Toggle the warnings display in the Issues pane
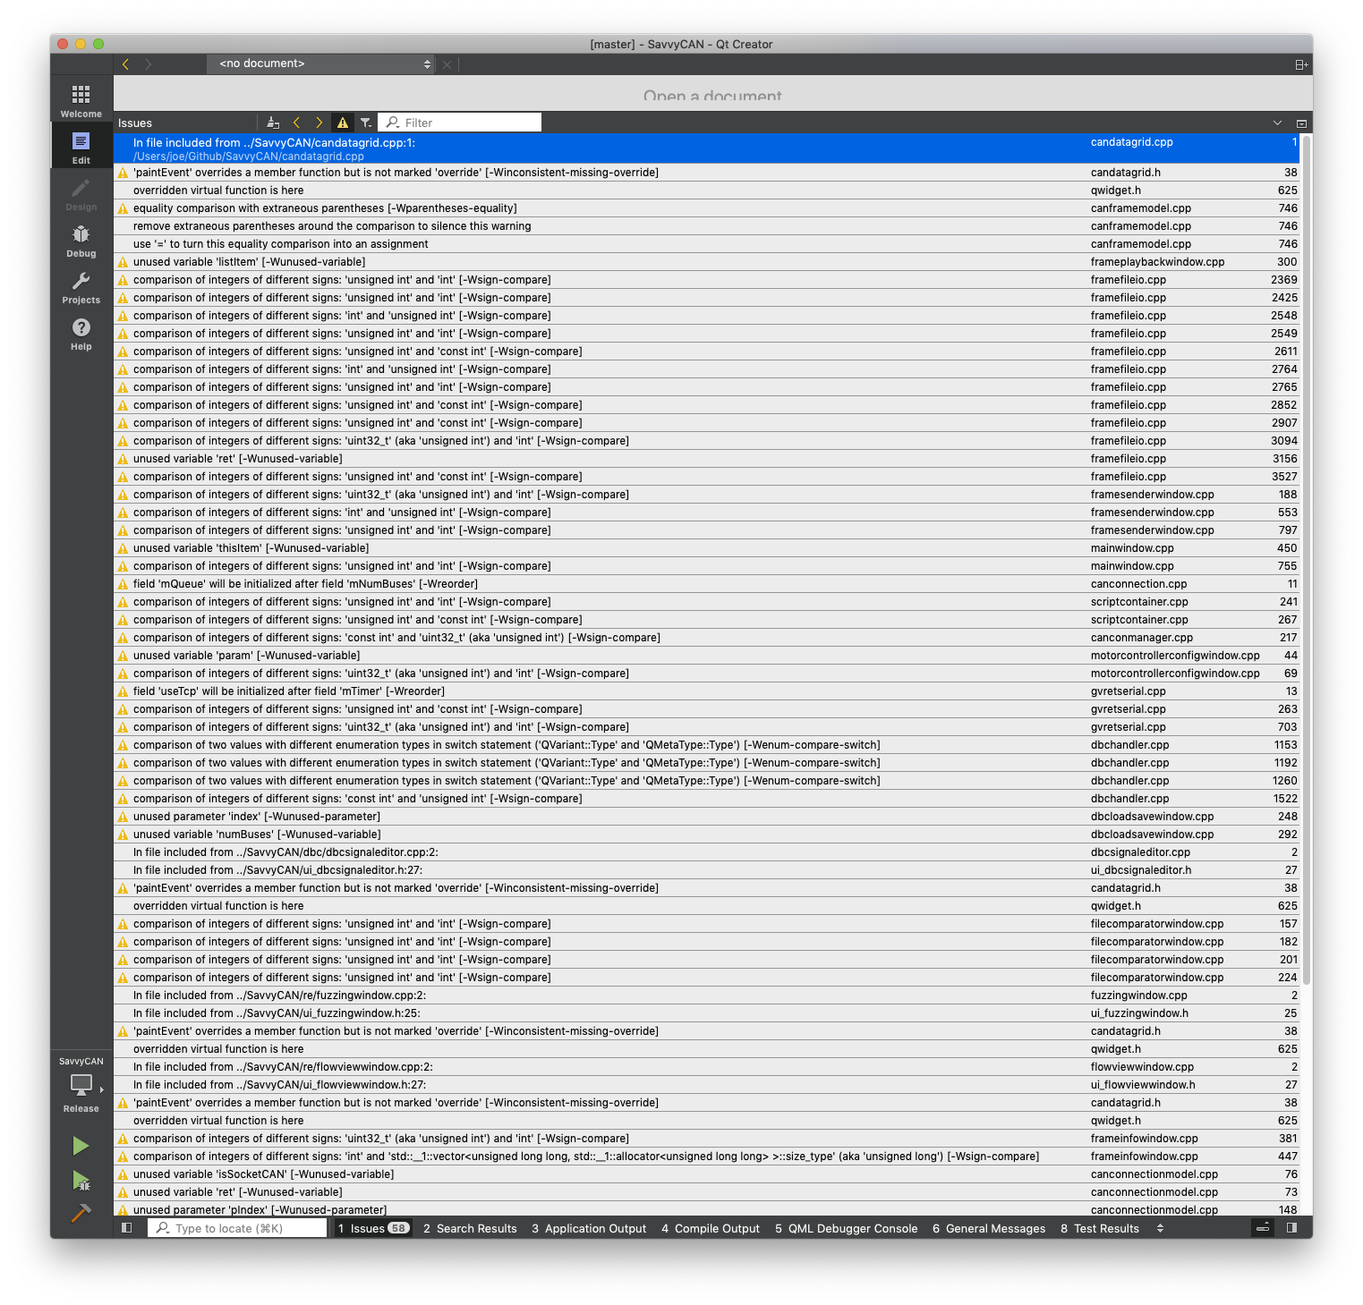Image resolution: width=1363 pixels, height=1305 pixels. pyautogui.click(x=344, y=123)
